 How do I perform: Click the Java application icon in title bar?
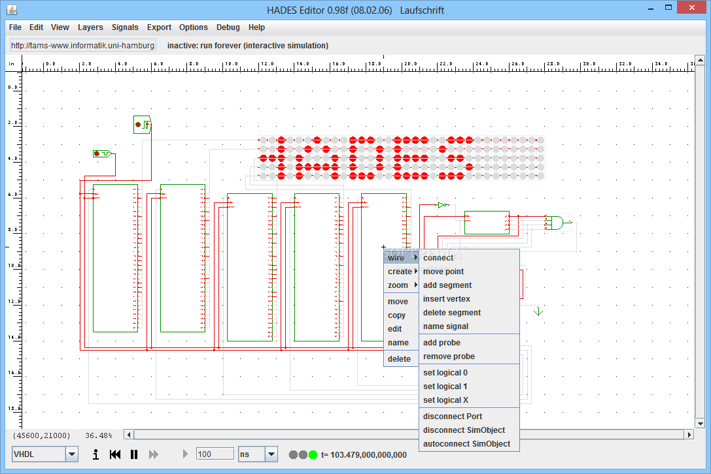pos(12,10)
